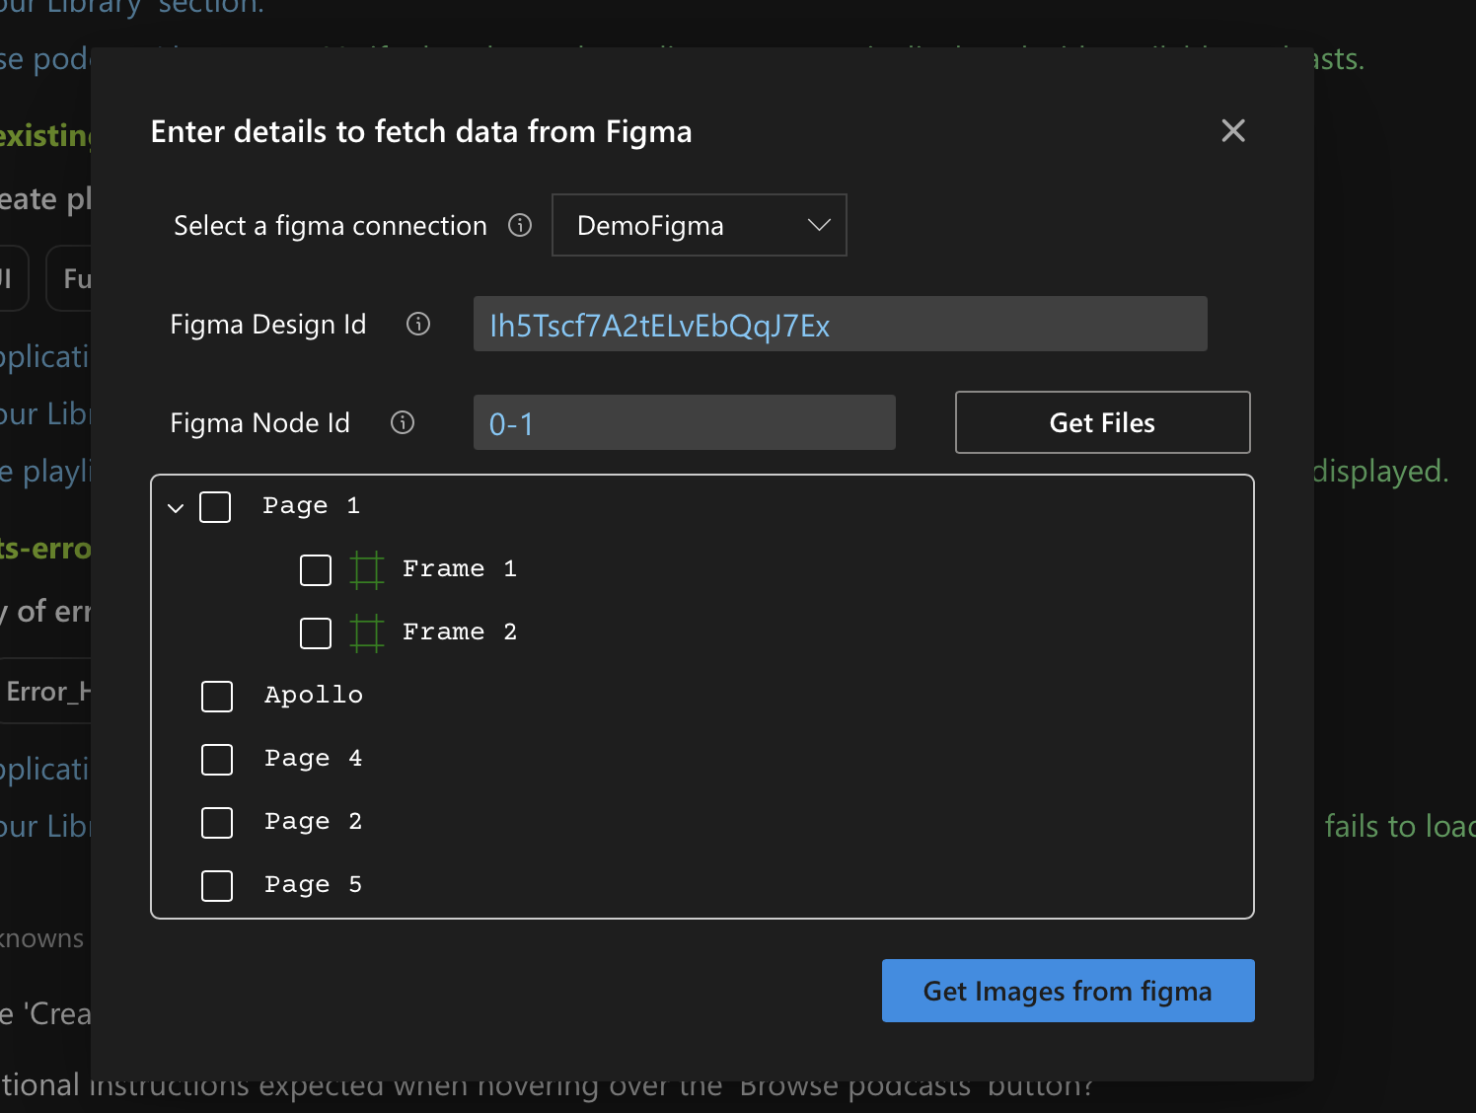This screenshot has width=1476, height=1113.
Task: Tick the Frame 1 checkbox
Action: [316, 570]
